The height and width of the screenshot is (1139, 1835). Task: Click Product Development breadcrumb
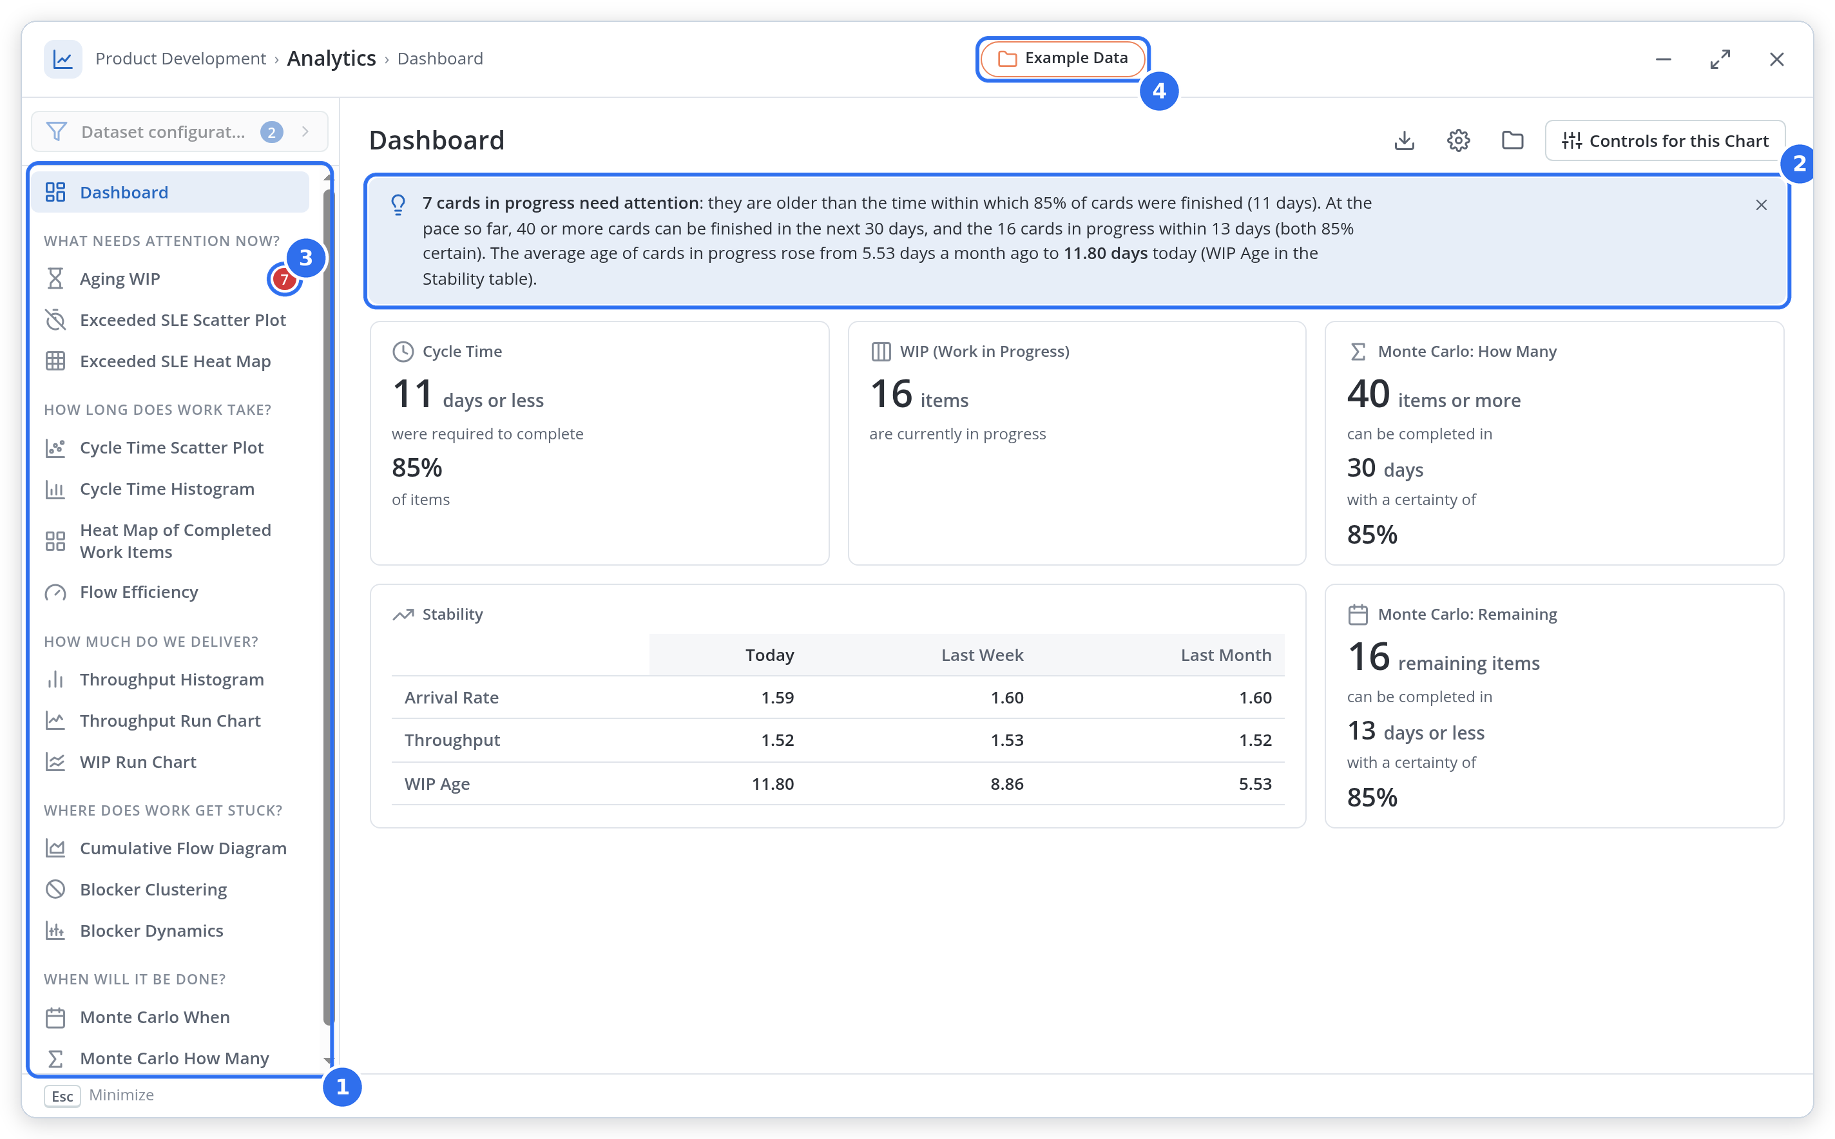click(181, 59)
